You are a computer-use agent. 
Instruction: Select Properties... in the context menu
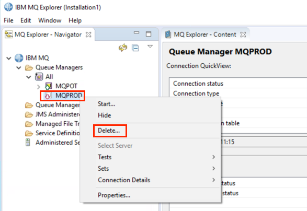(114, 195)
